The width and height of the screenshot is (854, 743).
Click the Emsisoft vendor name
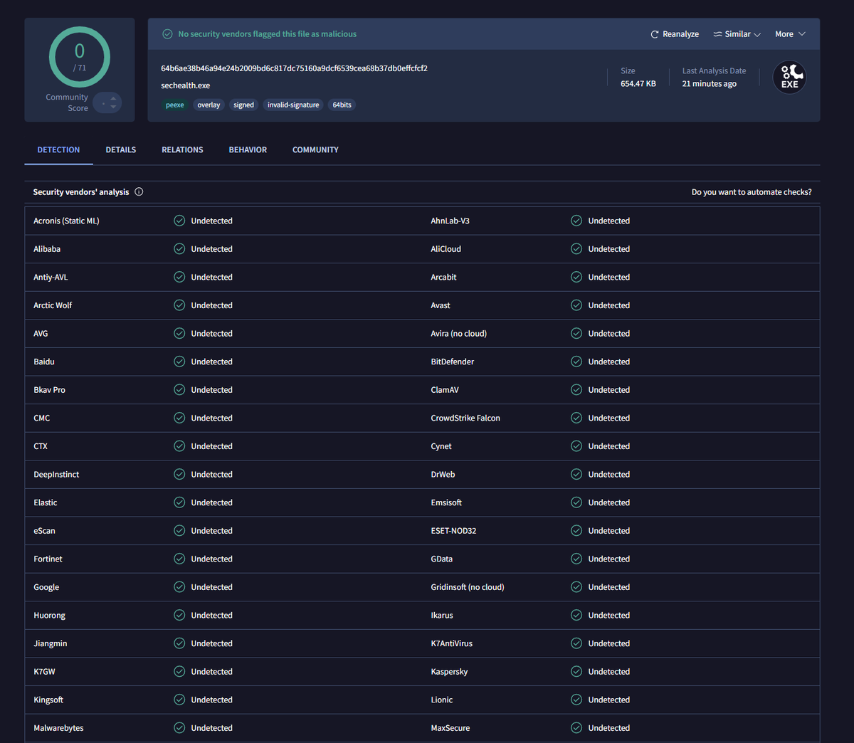click(446, 502)
